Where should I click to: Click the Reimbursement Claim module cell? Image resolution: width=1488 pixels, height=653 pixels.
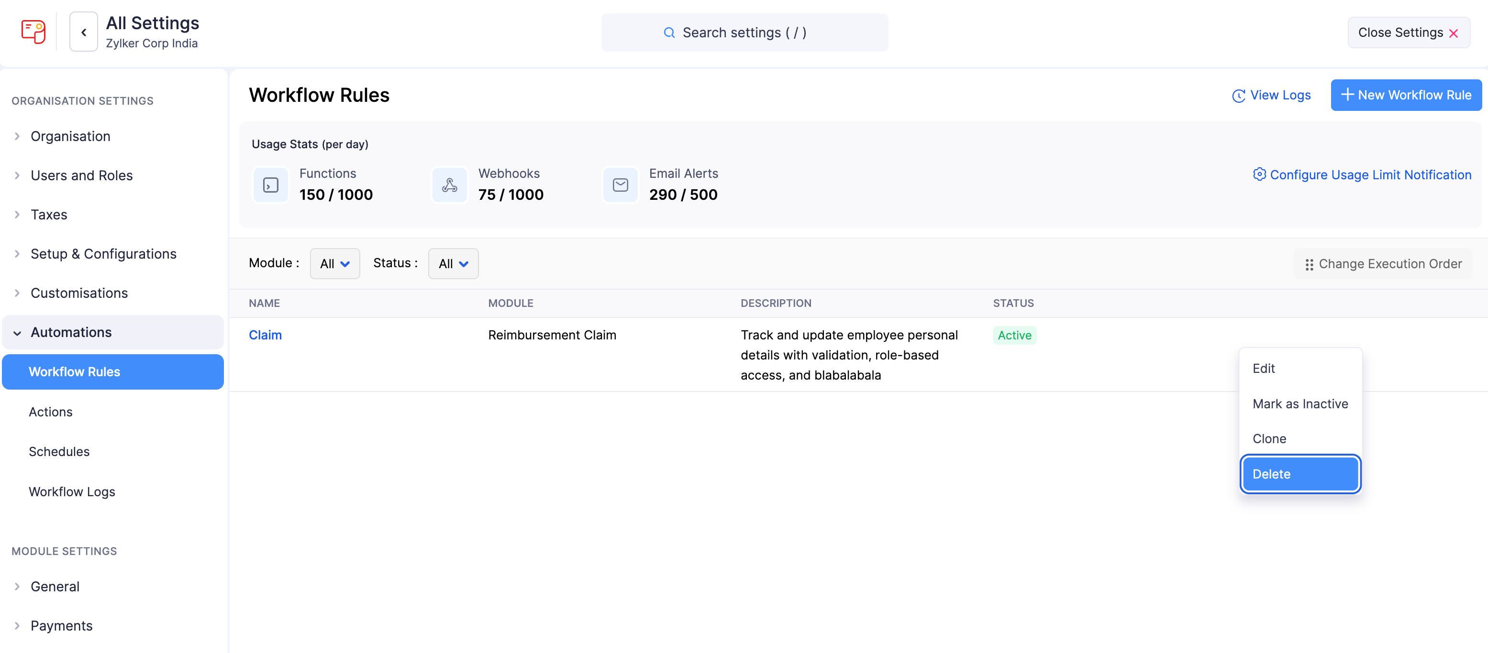tap(552, 336)
